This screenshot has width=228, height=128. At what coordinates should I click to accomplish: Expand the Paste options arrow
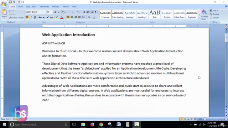click(x=4, y=19)
